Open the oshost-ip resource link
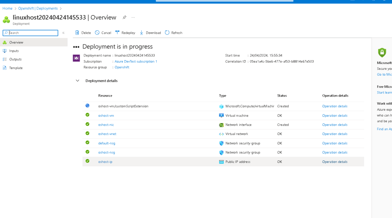 105,162
